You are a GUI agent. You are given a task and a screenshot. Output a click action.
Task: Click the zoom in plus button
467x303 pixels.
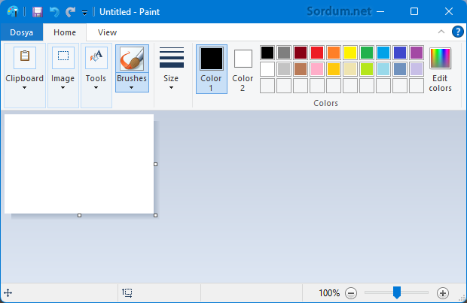click(x=443, y=293)
